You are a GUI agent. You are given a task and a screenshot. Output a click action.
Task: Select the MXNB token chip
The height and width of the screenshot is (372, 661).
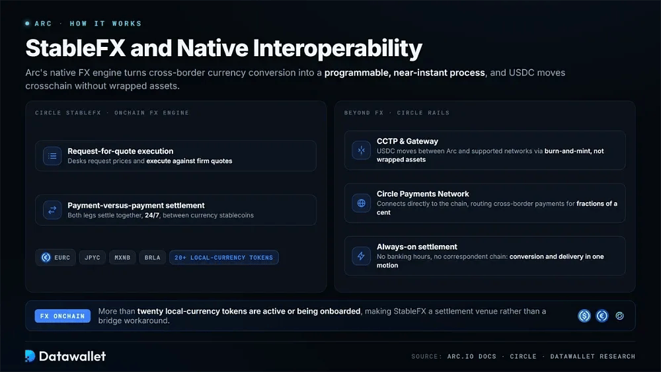(x=122, y=258)
